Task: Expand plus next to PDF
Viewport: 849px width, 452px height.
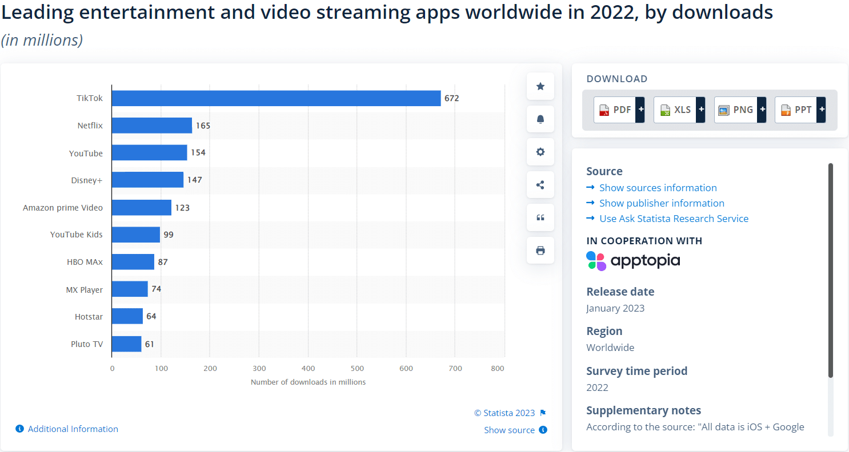Action: pyautogui.click(x=640, y=110)
